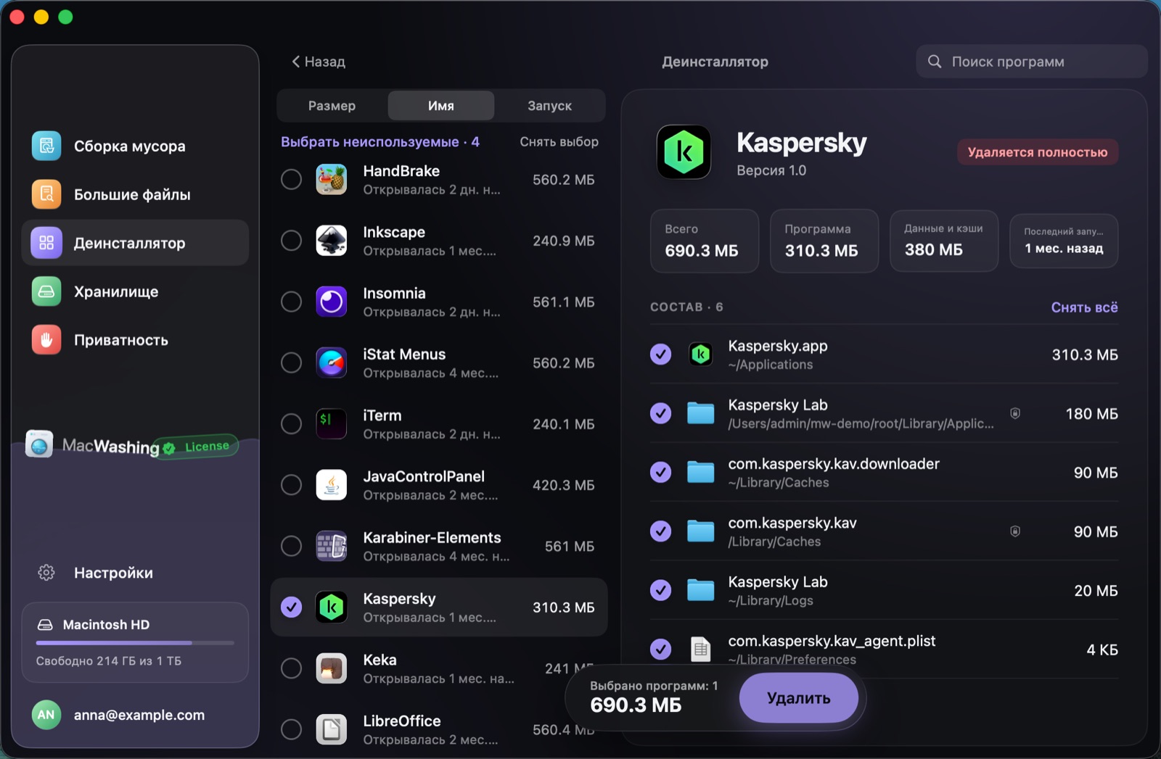
Task: Click the shield icon beside com.kaspersky.kav
Action: 1015,531
